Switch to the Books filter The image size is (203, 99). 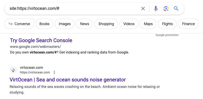44,24
